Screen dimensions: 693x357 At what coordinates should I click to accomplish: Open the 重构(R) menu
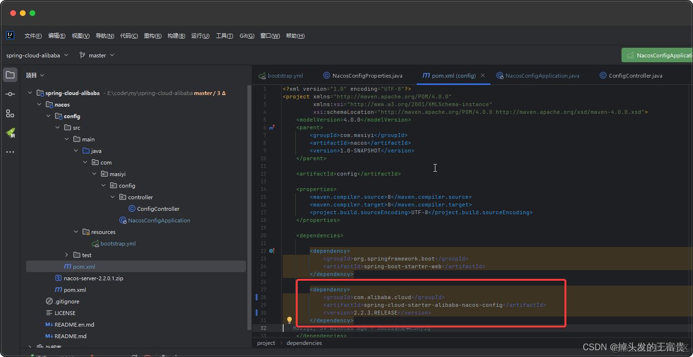pyautogui.click(x=153, y=36)
